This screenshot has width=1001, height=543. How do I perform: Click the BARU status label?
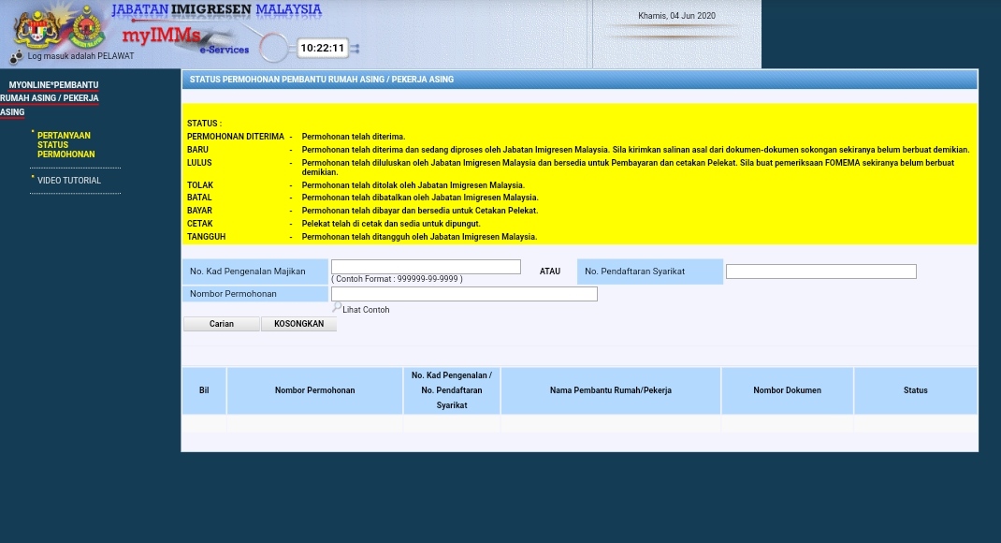click(x=197, y=150)
